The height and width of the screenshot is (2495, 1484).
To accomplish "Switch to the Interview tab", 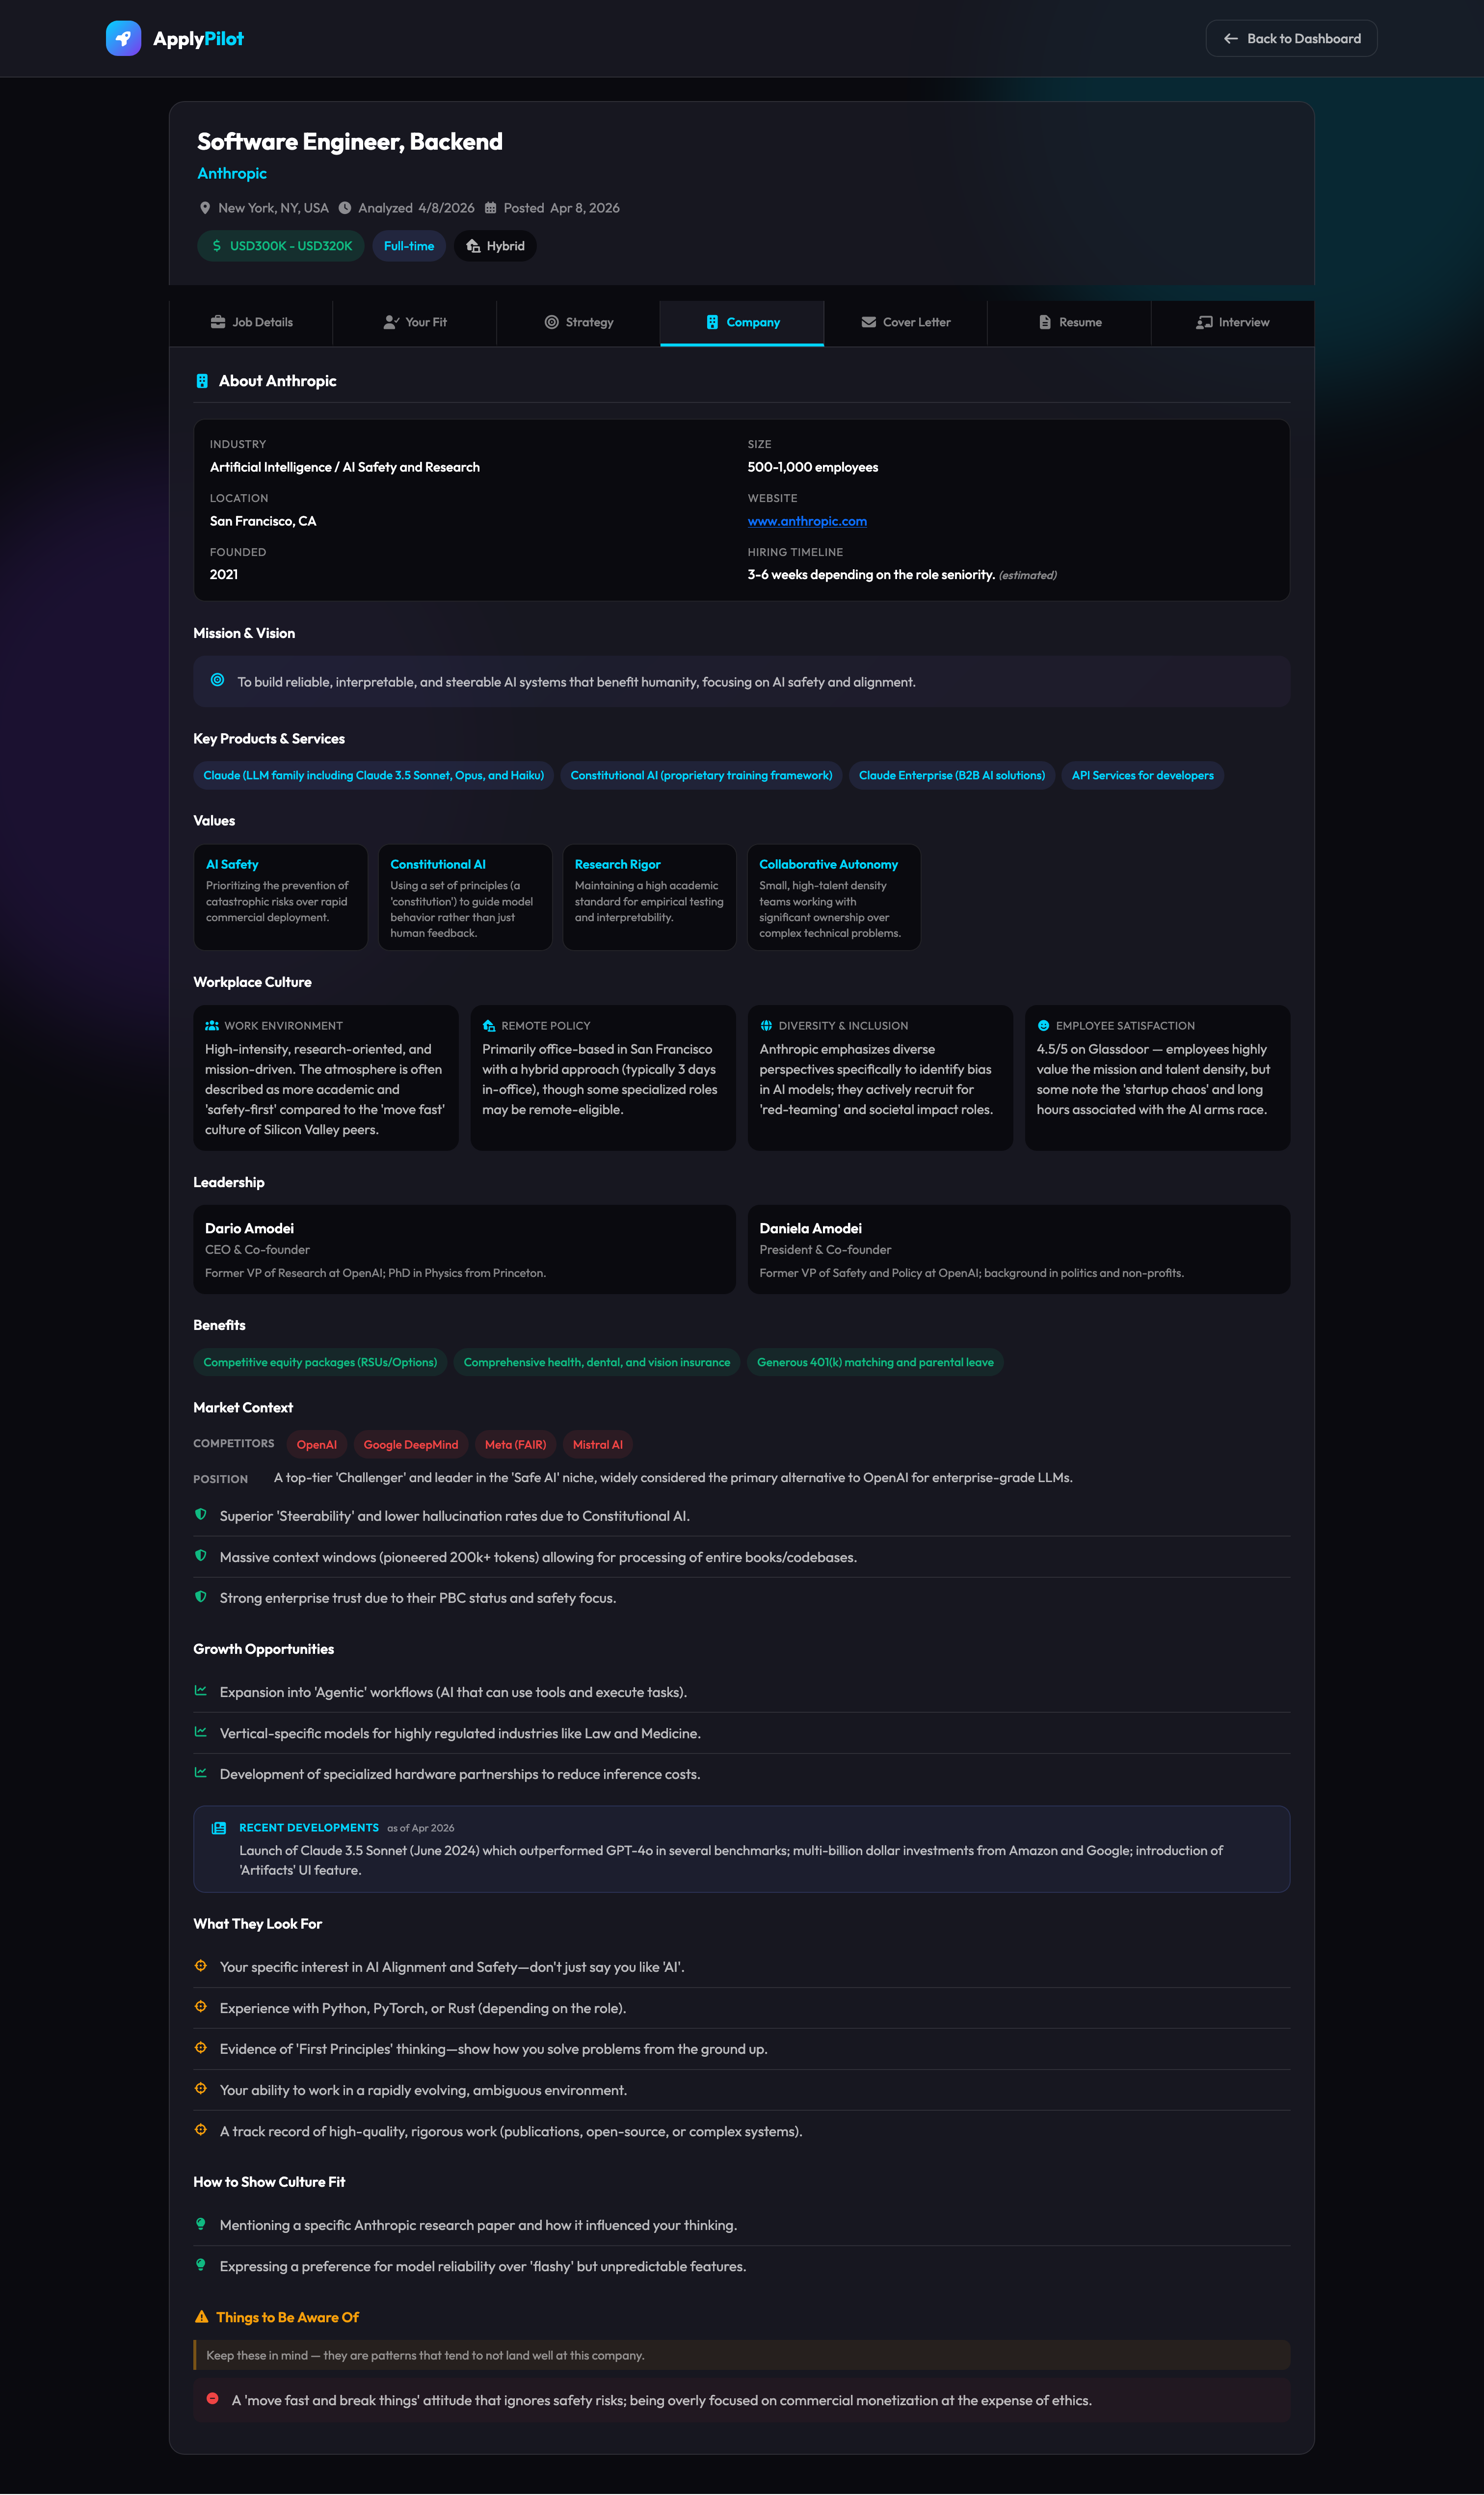I will [x=1233, y=322].
